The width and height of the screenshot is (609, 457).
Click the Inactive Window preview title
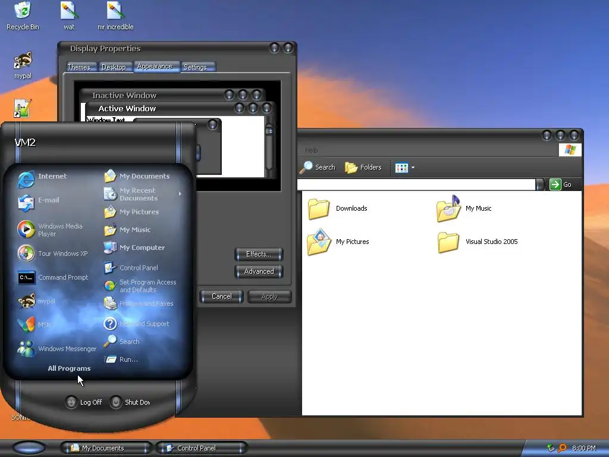124,95
